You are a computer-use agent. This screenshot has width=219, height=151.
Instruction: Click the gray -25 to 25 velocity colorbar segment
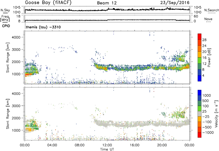(x=200, y=114)
